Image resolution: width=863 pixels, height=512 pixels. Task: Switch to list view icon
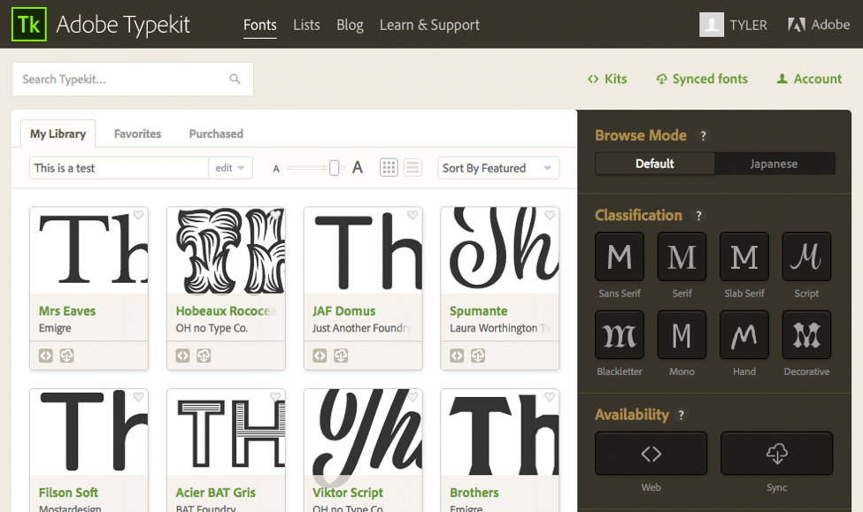[x=412, y=168]
